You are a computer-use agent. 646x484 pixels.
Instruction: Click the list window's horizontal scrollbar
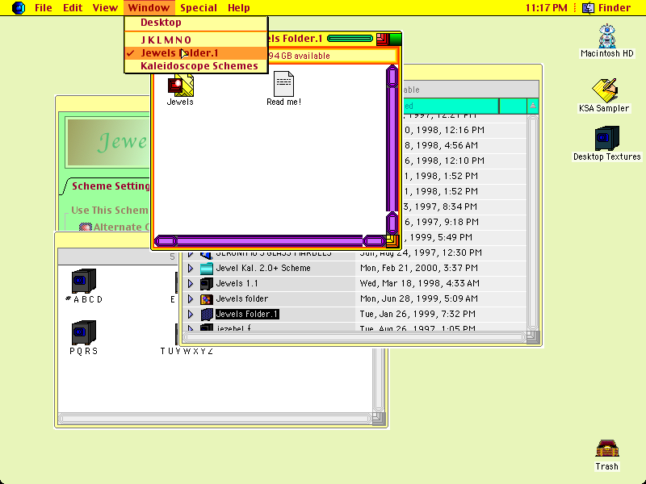click(x=354, y=337)
